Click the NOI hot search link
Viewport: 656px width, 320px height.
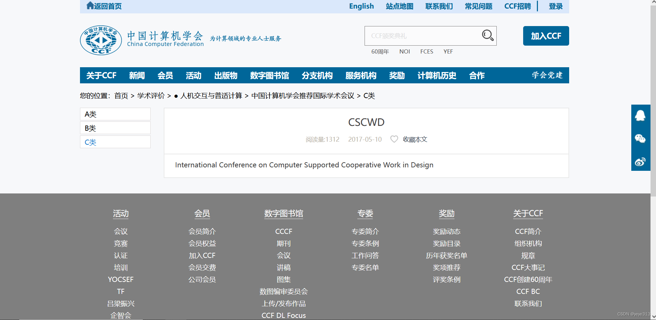point(405,51)
